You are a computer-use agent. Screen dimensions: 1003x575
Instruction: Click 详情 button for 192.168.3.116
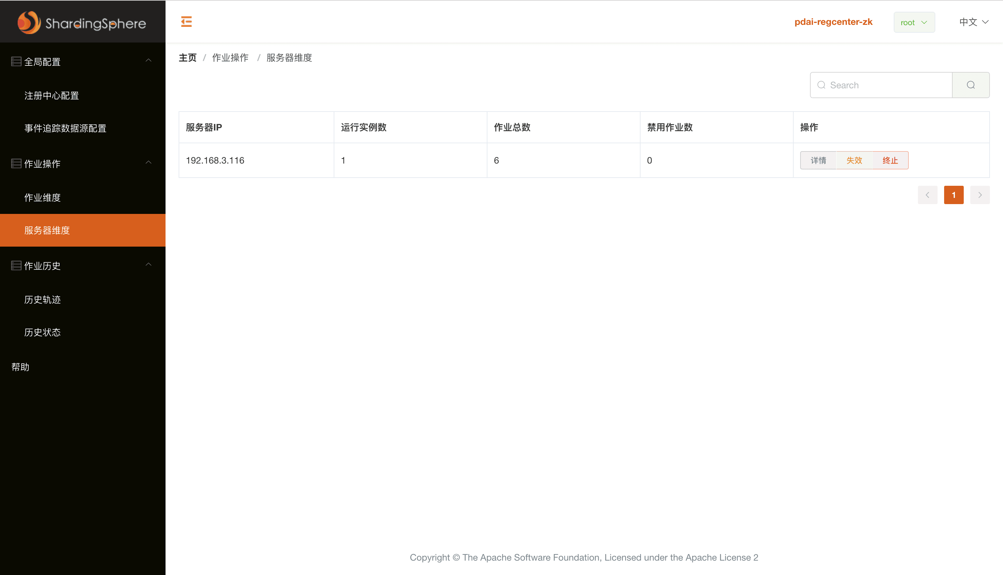pyautogui.click(x=818, y=160)
